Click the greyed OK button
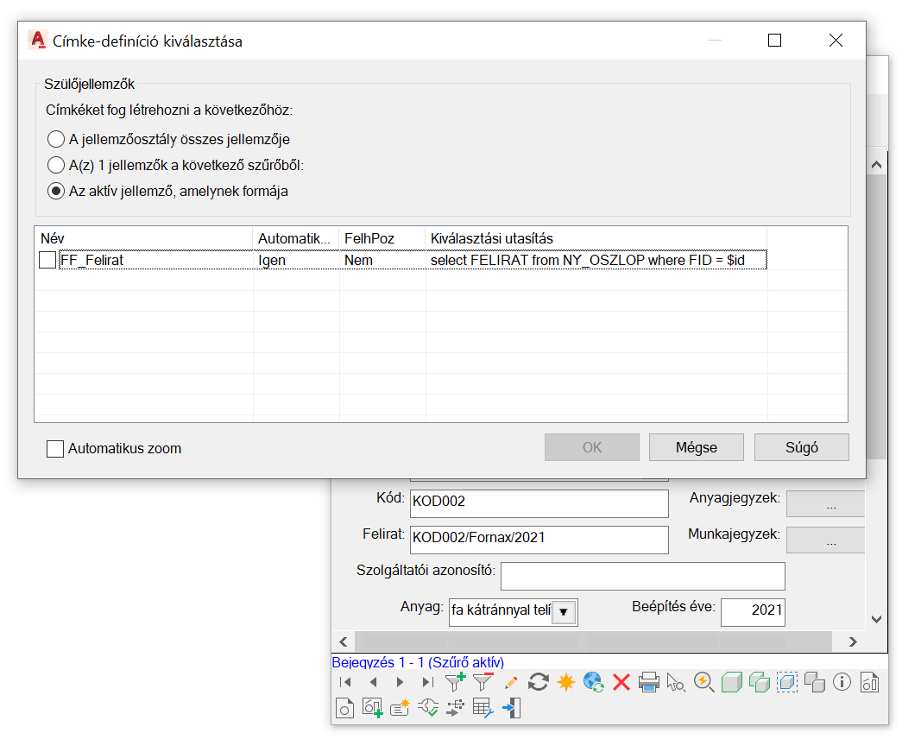This screenshot has width=921, height=752. point(592,447)
